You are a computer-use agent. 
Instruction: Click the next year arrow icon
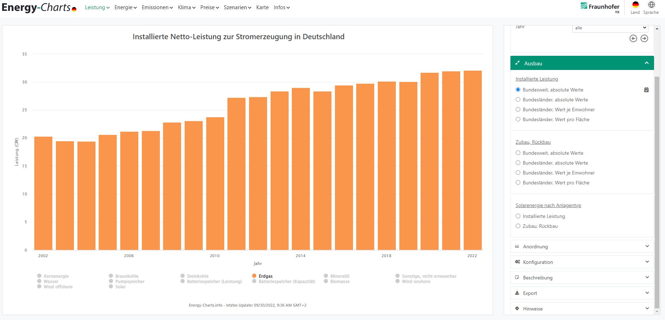644,38
